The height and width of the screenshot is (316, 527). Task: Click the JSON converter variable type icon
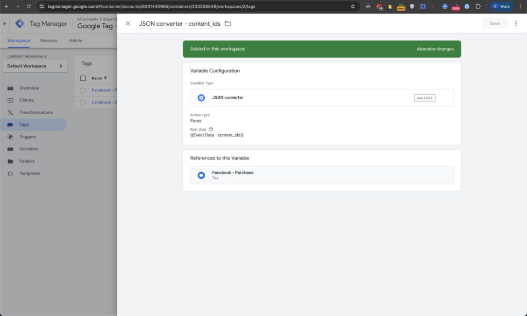point(201,98)
